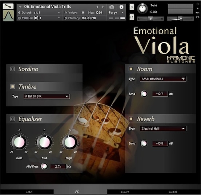This screenshot has height=195, width=201.
Task: Click the aux toggle button
Action: click(x=197, y=13)
